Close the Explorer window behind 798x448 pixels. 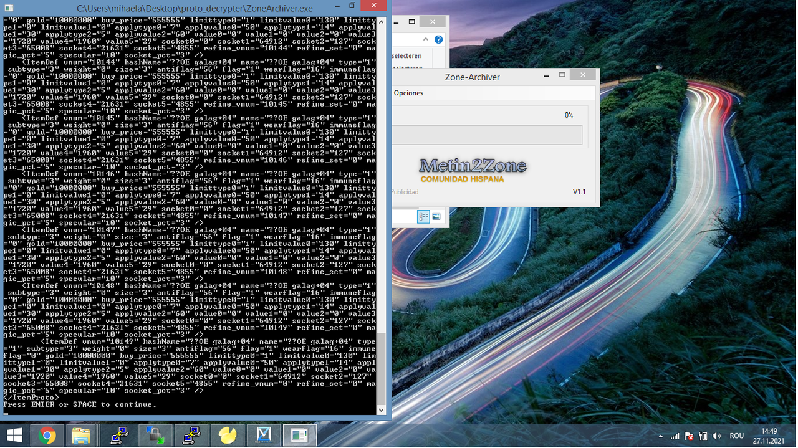pyautogui.click(x=432, y=22)
